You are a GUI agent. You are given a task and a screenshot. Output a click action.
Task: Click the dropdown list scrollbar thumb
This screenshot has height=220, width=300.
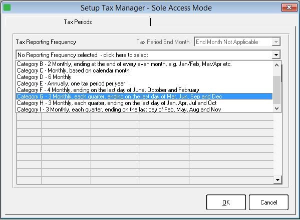(276, 90)
